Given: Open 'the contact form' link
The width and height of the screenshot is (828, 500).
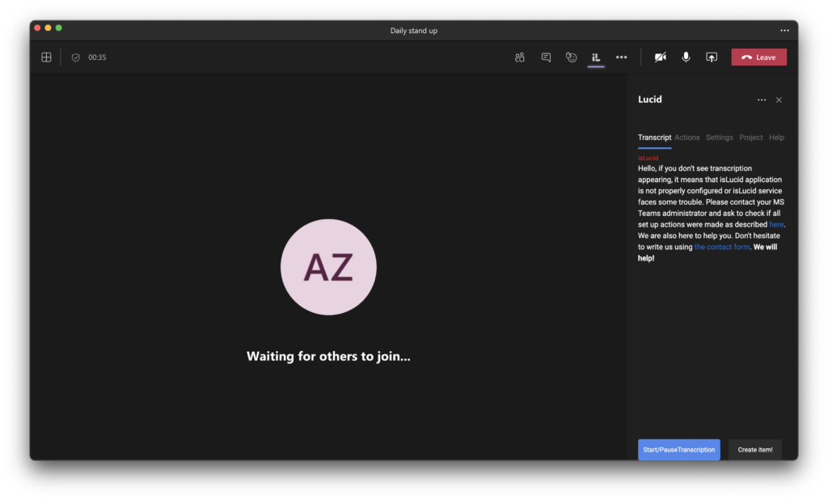Looking at the screenshot, I should tap(722, 247).
